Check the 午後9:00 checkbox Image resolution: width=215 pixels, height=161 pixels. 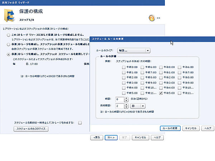click(x=180, y=83)
